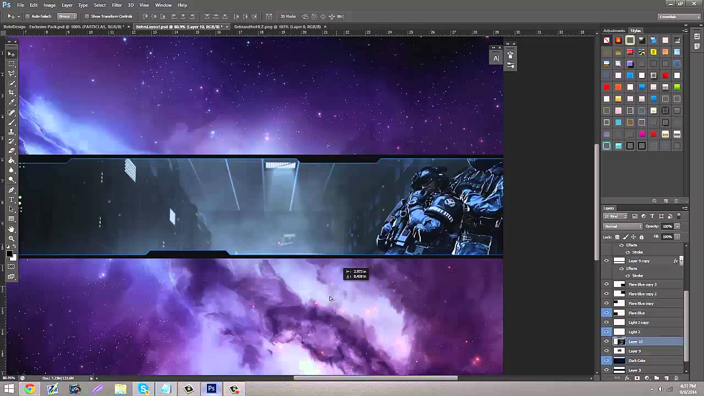Select the Clone Stamp tool

(x=12, y=132)
